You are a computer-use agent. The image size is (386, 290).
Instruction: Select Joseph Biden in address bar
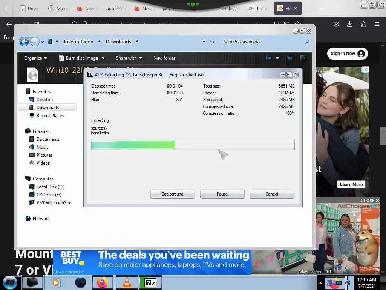[78, 42]
